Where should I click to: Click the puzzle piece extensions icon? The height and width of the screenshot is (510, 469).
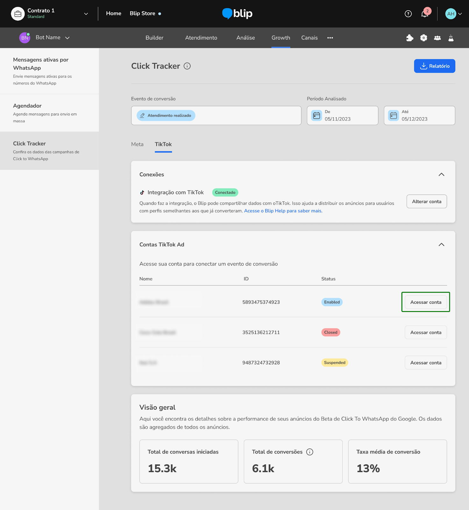[410, 38]
